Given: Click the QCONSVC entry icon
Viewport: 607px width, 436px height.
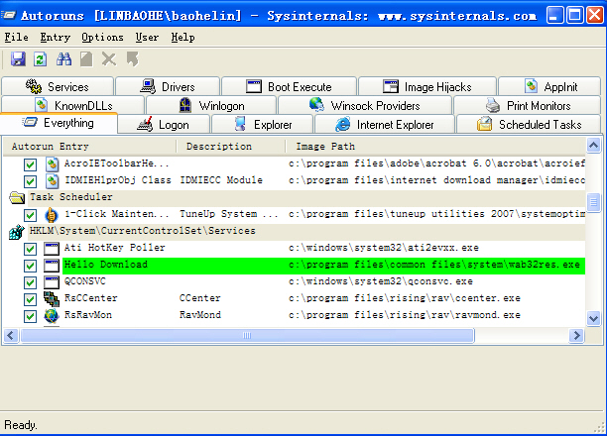Looking at the screenshot, I should 52,282.
